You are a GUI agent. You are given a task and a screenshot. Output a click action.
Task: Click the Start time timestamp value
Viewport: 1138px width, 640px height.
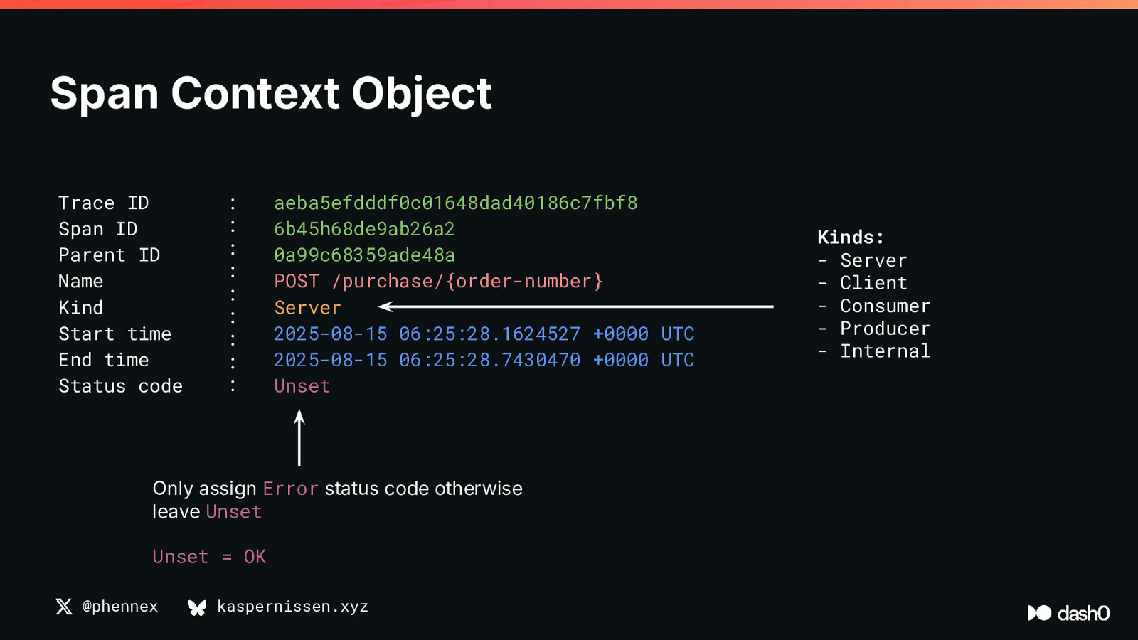pos(484,334)
